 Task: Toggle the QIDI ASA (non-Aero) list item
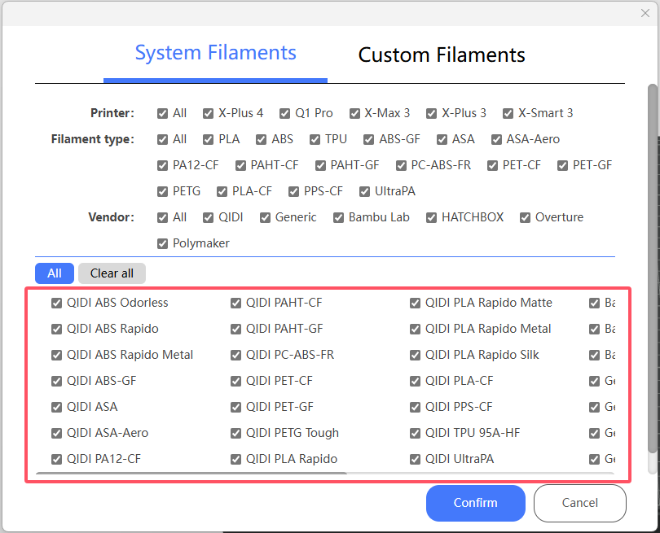pos(56,408)
